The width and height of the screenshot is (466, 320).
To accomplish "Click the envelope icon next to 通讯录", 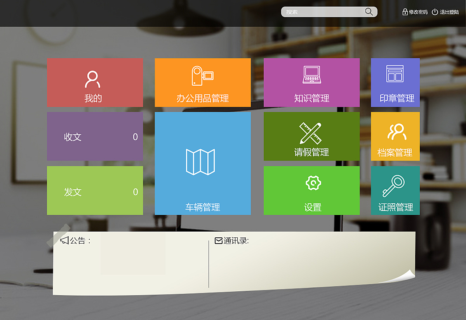I will [x=219, y=241].
